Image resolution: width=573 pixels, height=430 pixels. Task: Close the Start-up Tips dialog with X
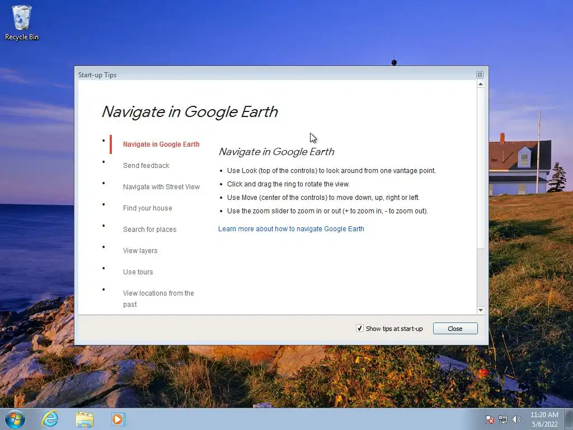(x=480, y=74)
